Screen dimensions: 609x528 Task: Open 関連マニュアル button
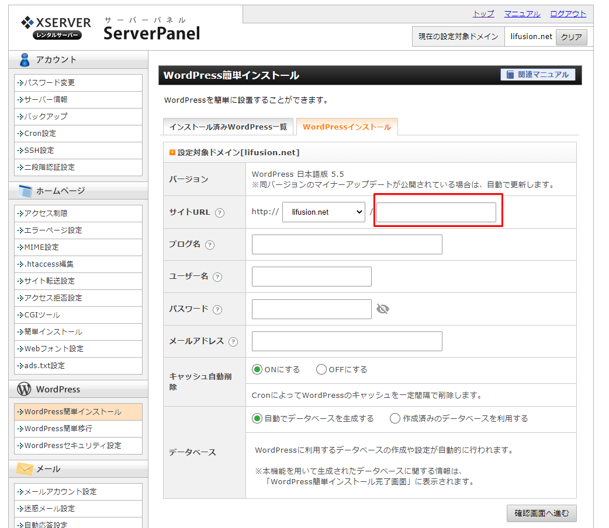538,75
